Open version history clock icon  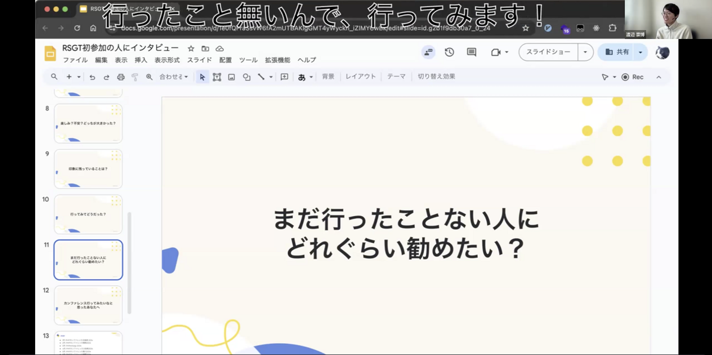(449, 52)
